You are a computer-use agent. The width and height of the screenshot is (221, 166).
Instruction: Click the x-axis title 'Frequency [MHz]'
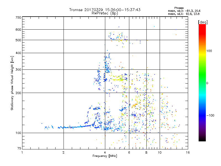(105, 156)
